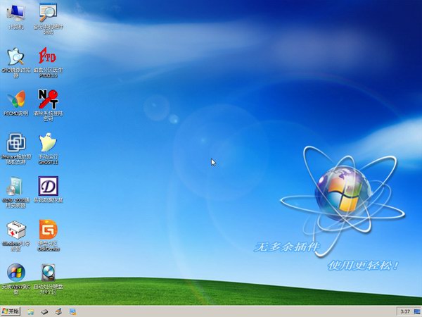Click the 3:37 clock in the tray

tap(405, 312)
